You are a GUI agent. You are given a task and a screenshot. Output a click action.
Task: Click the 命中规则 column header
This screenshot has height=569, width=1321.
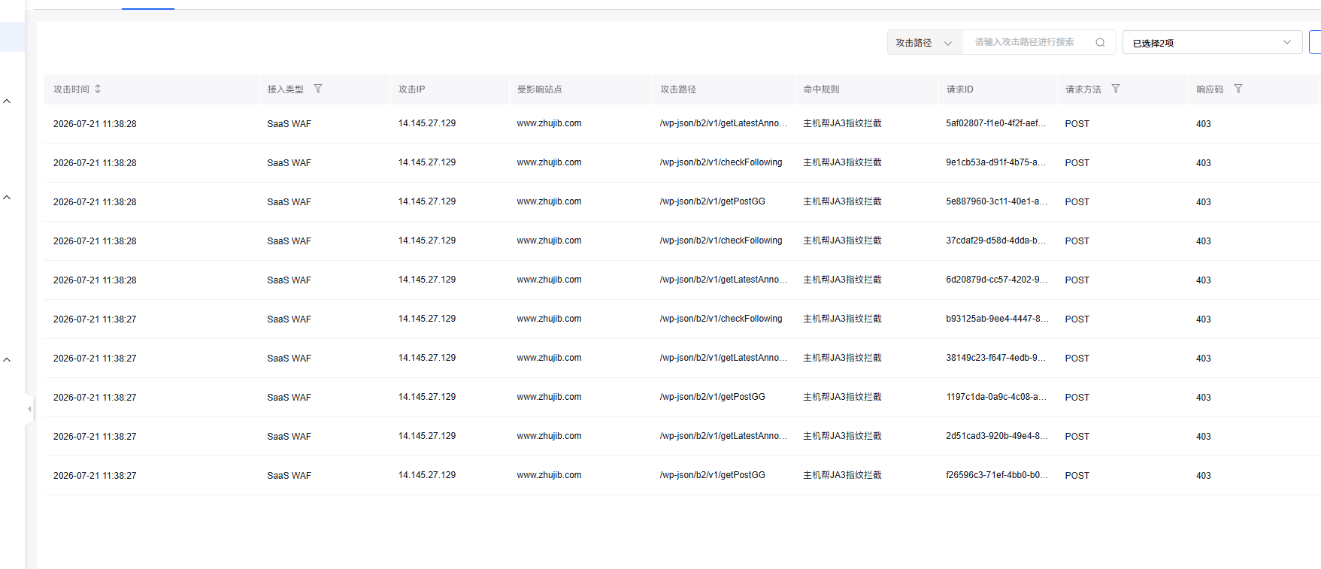click(821, 89)
